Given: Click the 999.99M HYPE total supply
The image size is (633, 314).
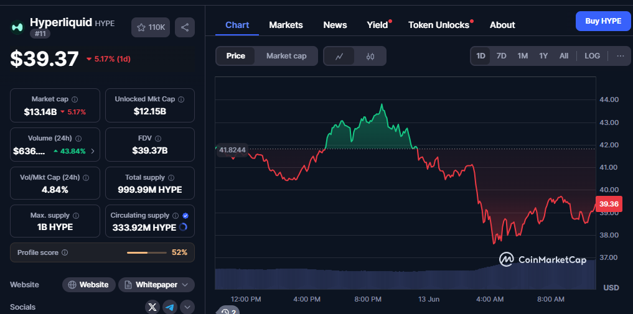Looking at the screenshot, I should tap(150, 190).
